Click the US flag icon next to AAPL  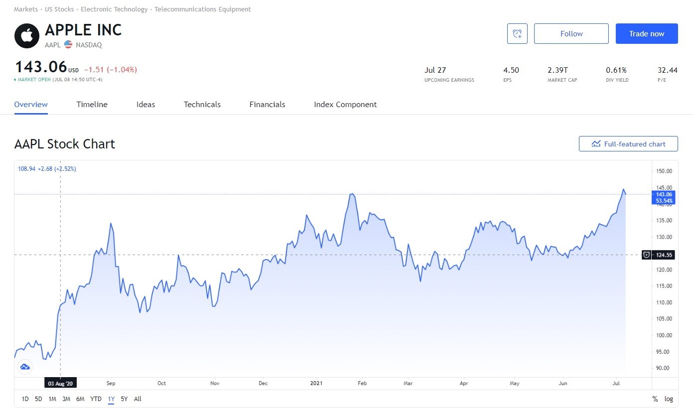point(68,45)
